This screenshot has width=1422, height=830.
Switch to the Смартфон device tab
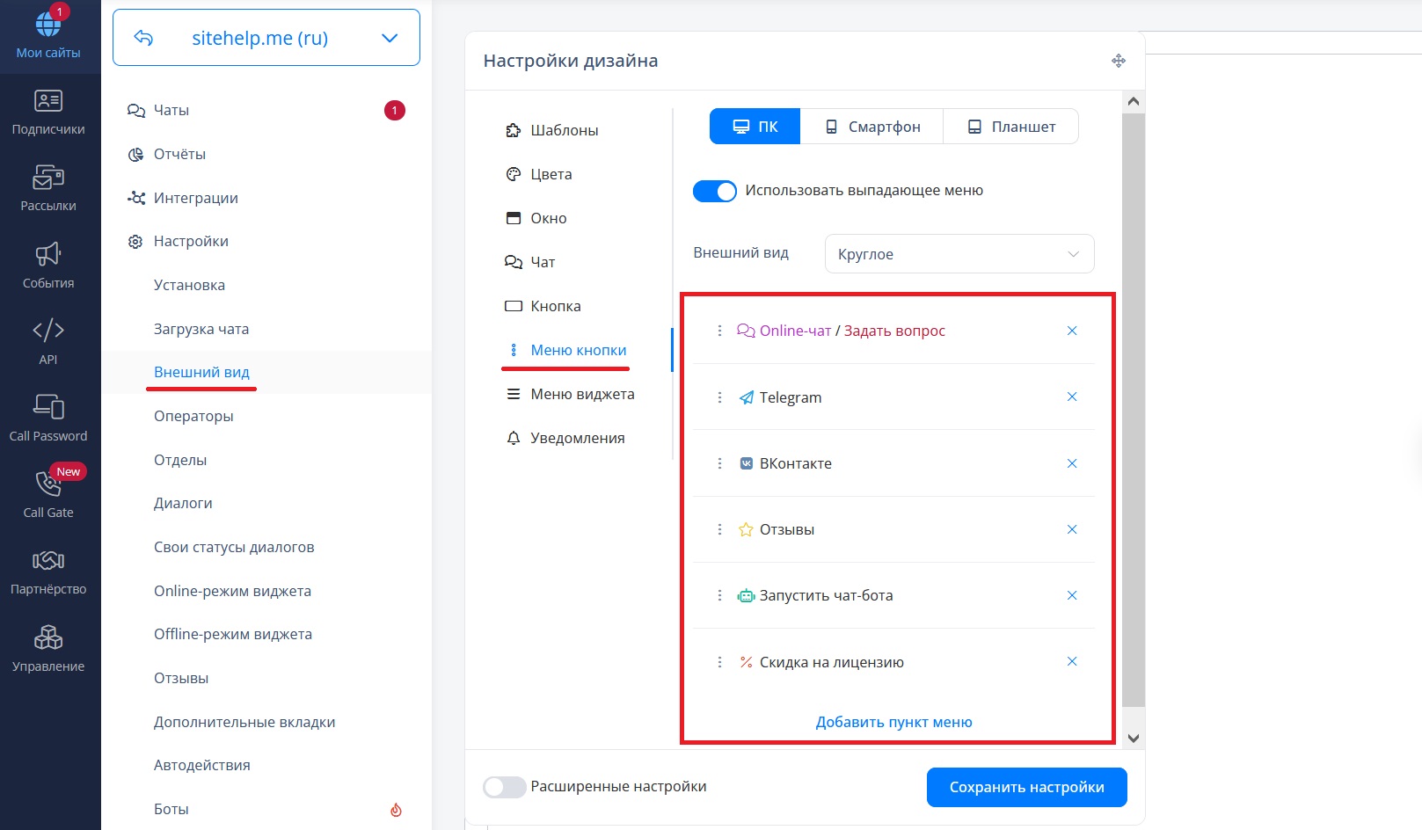pyautogui.click(x=871, y=127)
